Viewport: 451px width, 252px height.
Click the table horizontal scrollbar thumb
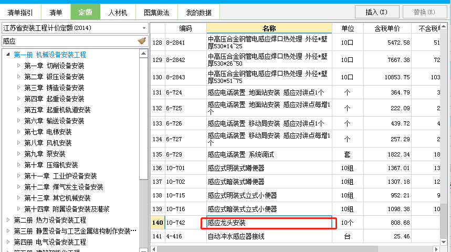coord(267,249)
